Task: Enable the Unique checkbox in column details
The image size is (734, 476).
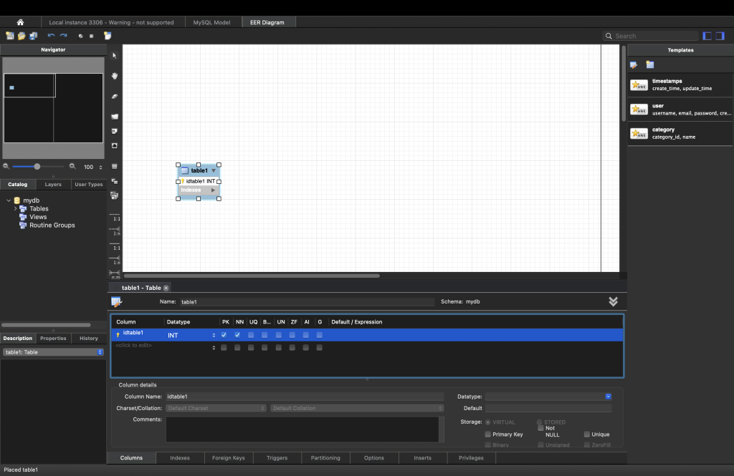Action: click(x=586, y=434)
